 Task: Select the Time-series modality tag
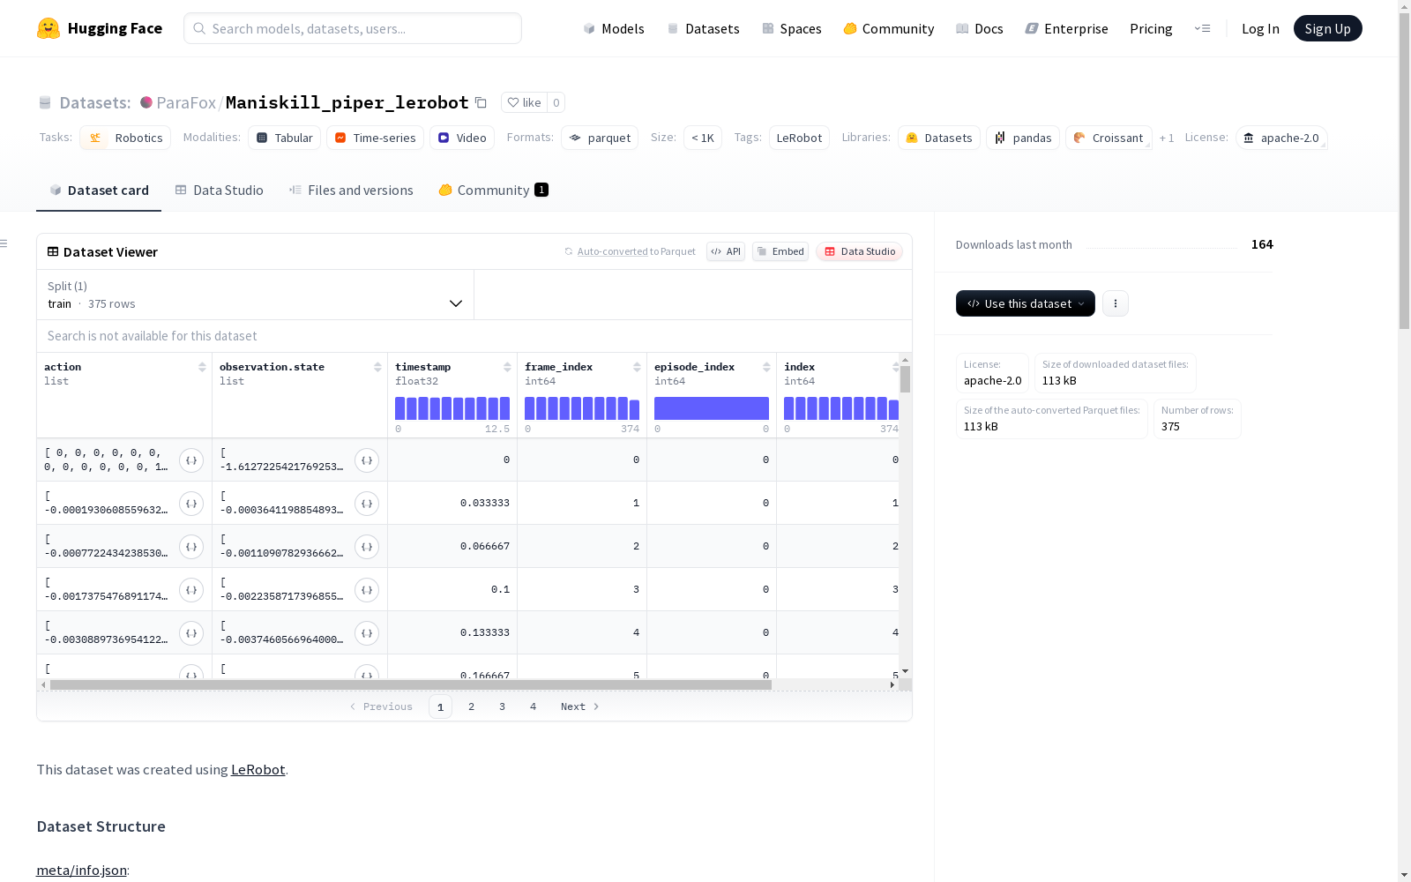coord(375,138)
